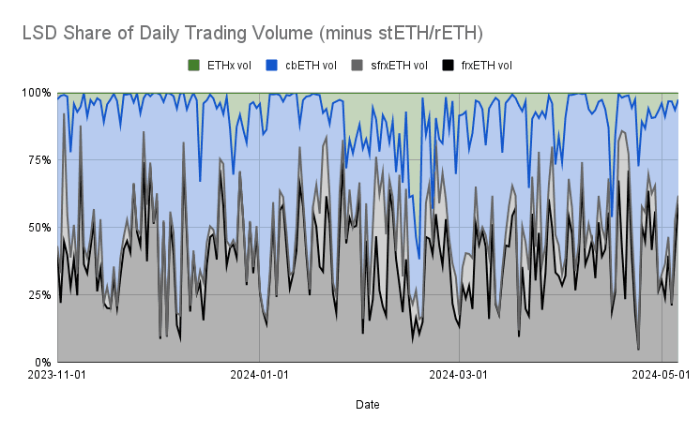The image size is (700, 433).
Task: Click the chart title LSD Share of Daily Trading Volume
Action: (x=252, y=34)
